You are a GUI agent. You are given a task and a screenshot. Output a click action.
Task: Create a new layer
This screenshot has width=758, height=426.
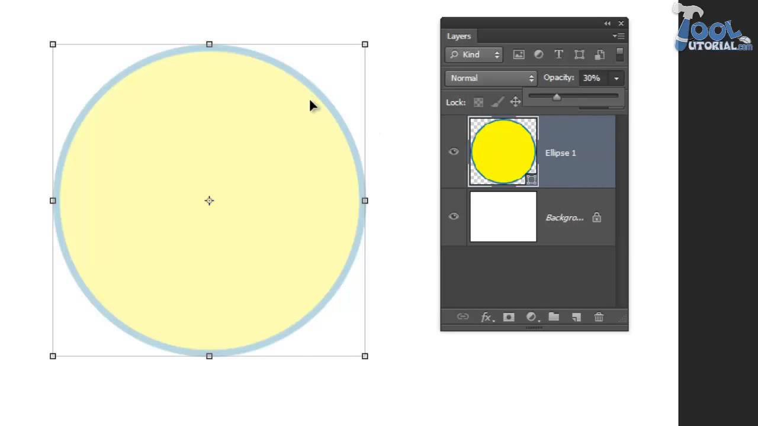click(576, 317)
